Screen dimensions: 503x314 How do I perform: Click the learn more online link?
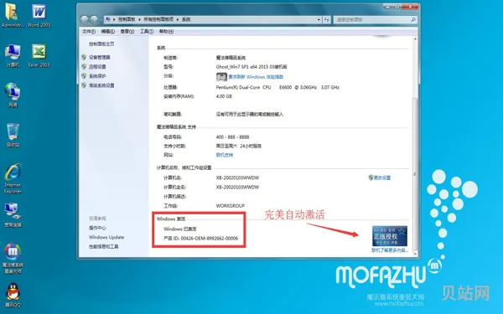click(x=390, y=250)
